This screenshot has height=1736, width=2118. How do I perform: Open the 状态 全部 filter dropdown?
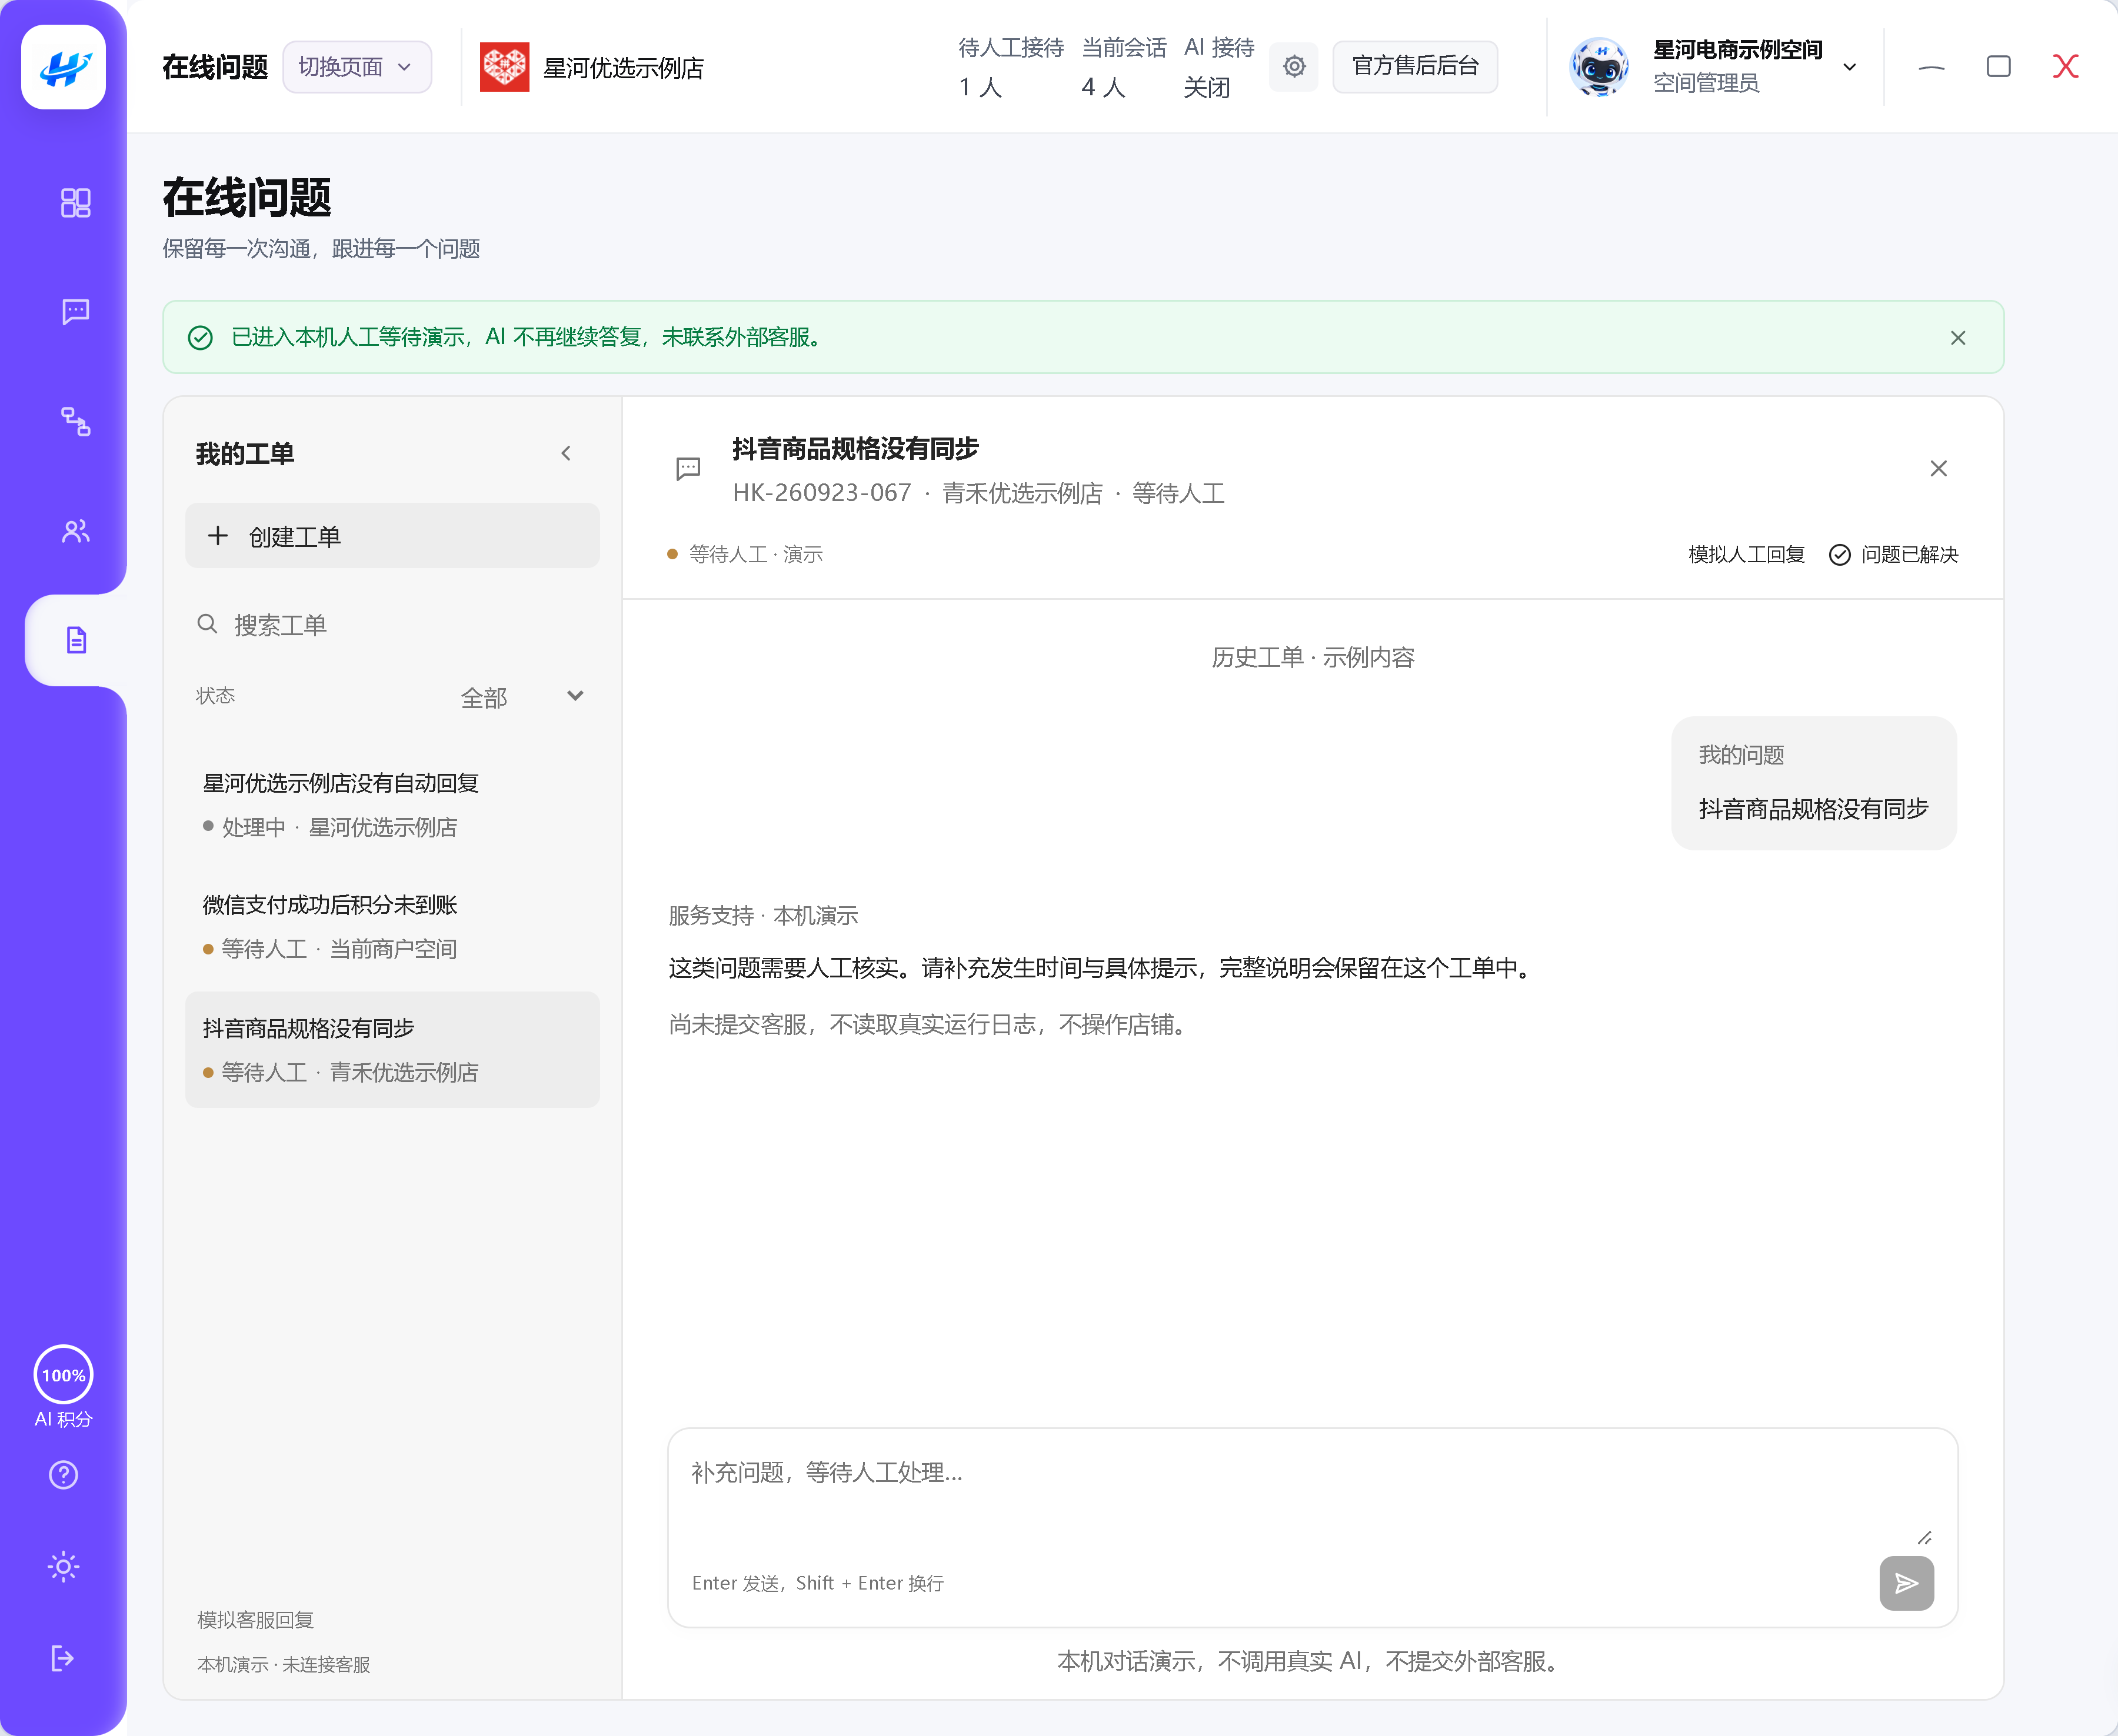522,697
